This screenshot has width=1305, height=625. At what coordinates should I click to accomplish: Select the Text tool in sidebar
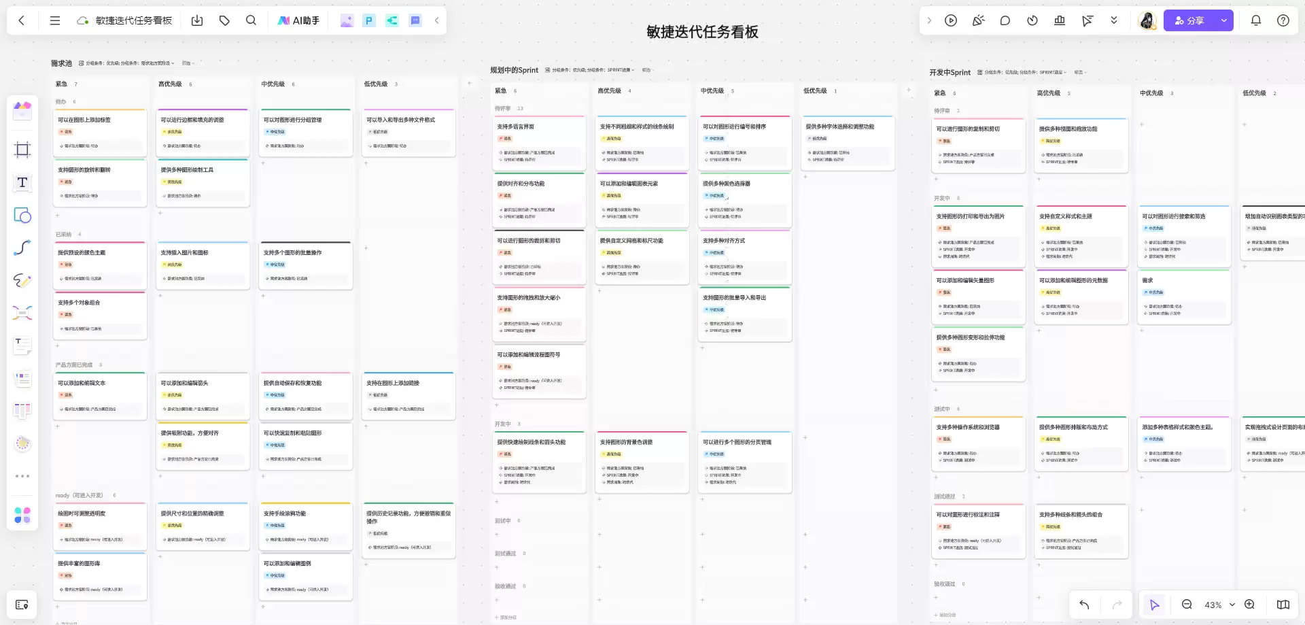22,182
